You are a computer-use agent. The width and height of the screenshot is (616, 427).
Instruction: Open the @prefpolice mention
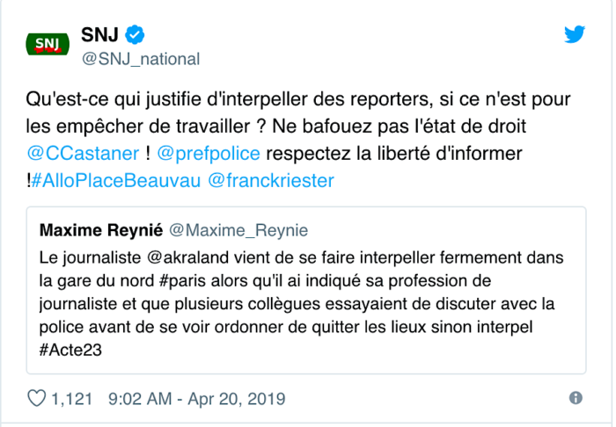click(209, 153)
